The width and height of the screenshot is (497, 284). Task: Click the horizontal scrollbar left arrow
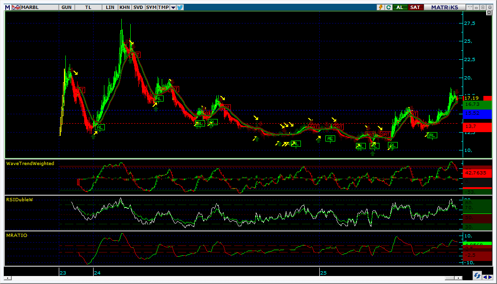click(x=7, y=278)
